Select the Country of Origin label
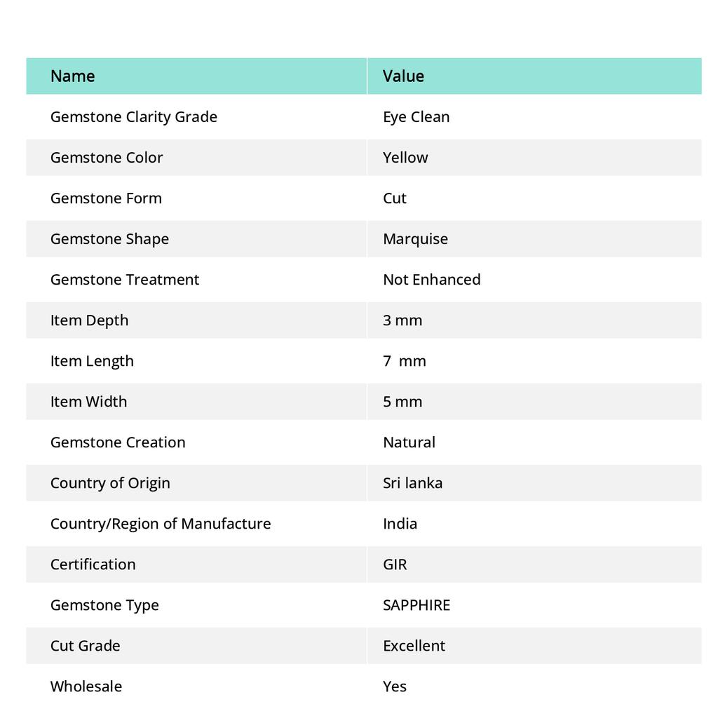The image size is (718, 718). pyautogui.click(x=110, y=483)
